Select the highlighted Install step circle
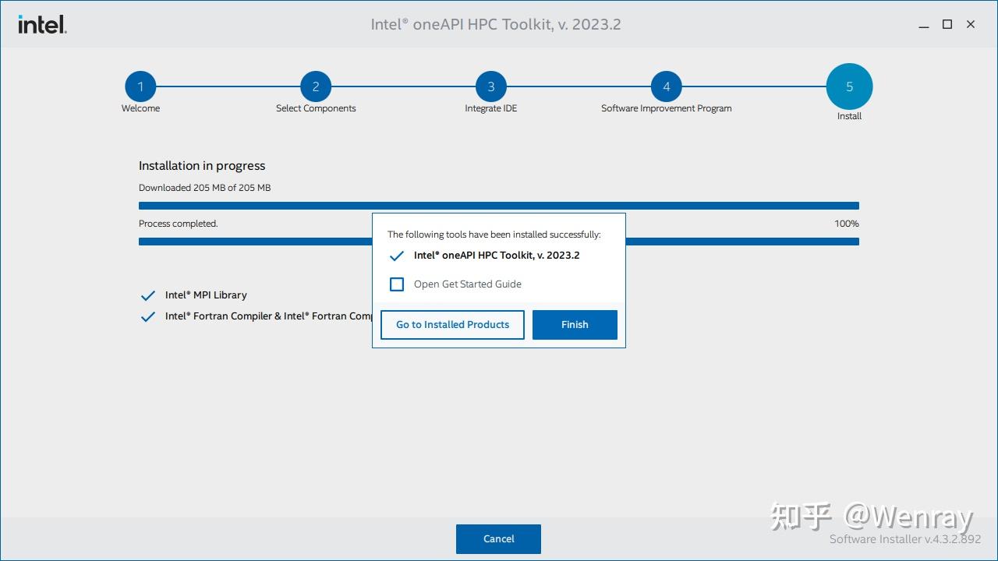Screen dimensions: 998x561 (x=849, y=86)
